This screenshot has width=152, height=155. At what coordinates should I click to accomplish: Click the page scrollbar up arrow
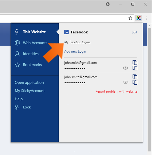pyautogui.click(x=149, y=26)
